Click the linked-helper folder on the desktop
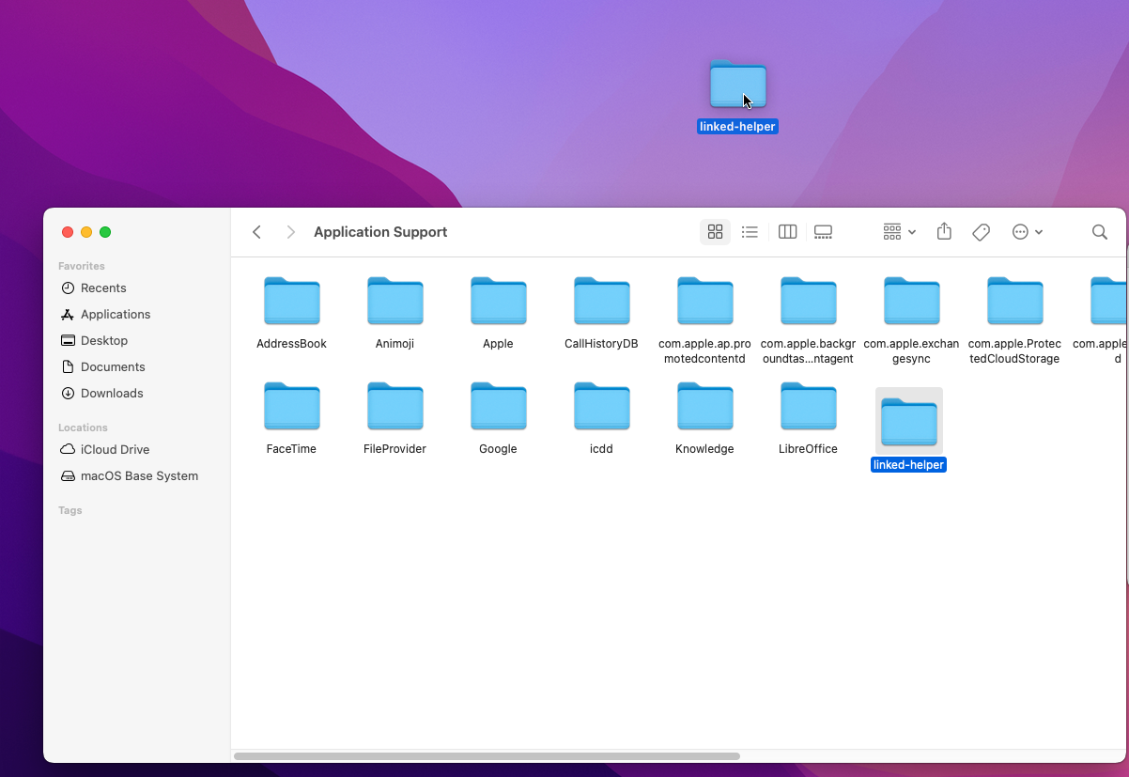Image resolution: width=1129 pixels, height=777 pixels. coord(738,85)
